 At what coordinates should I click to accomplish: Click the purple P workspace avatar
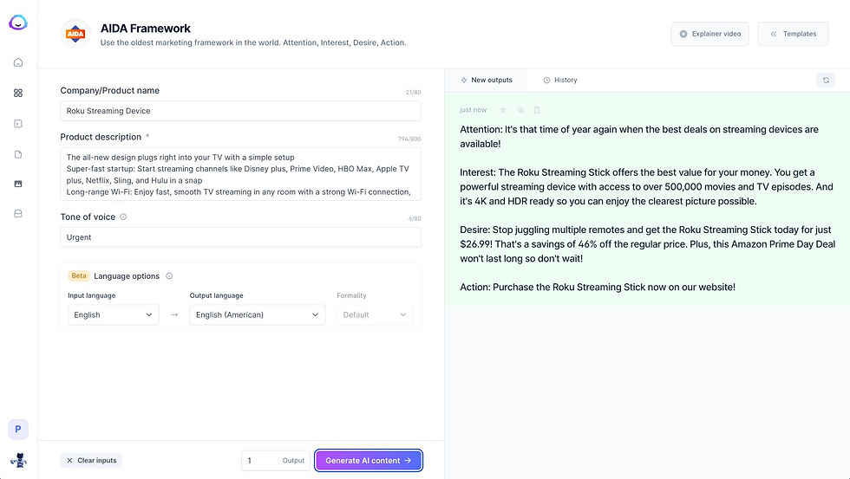point(18,430)
